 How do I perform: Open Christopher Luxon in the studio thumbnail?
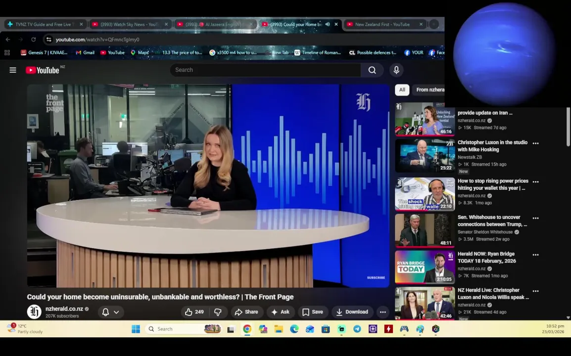(425, 155)
